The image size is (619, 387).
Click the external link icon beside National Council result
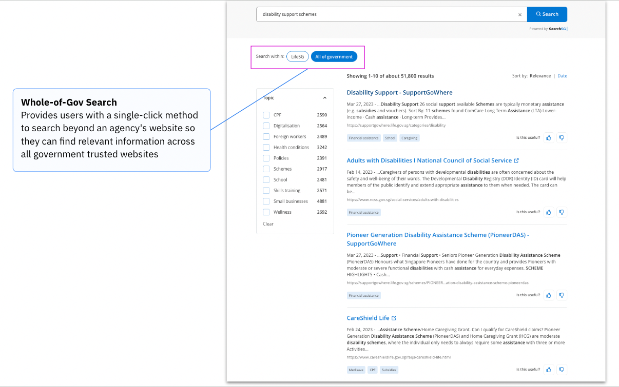click(517, 160)
